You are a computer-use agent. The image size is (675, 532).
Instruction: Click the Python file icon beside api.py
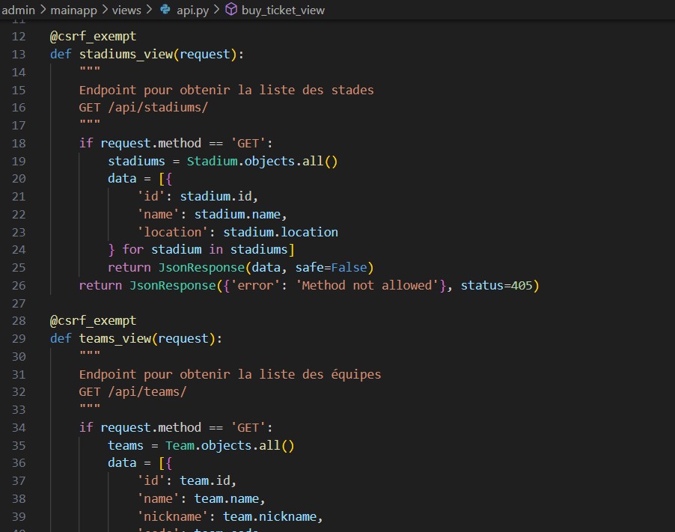165,10
